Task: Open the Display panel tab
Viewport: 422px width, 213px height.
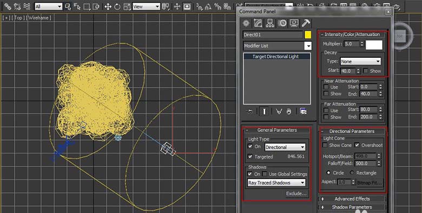Action: pos(294,23)
